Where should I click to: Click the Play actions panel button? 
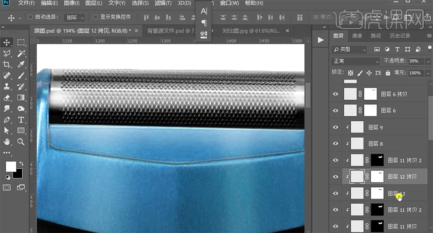(x=320, y=40)
